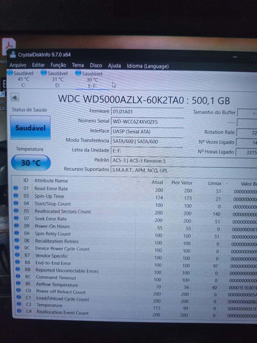Click the Limiar column header

(215, 183)
